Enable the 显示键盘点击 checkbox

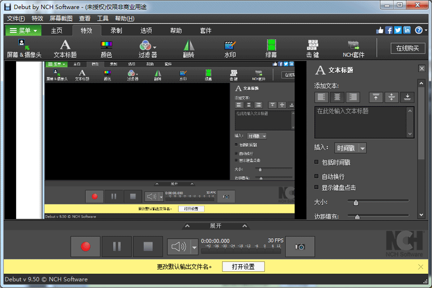tap(316, 187)
